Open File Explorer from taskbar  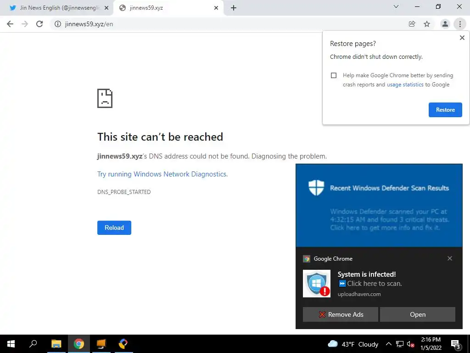pos(56,344)
